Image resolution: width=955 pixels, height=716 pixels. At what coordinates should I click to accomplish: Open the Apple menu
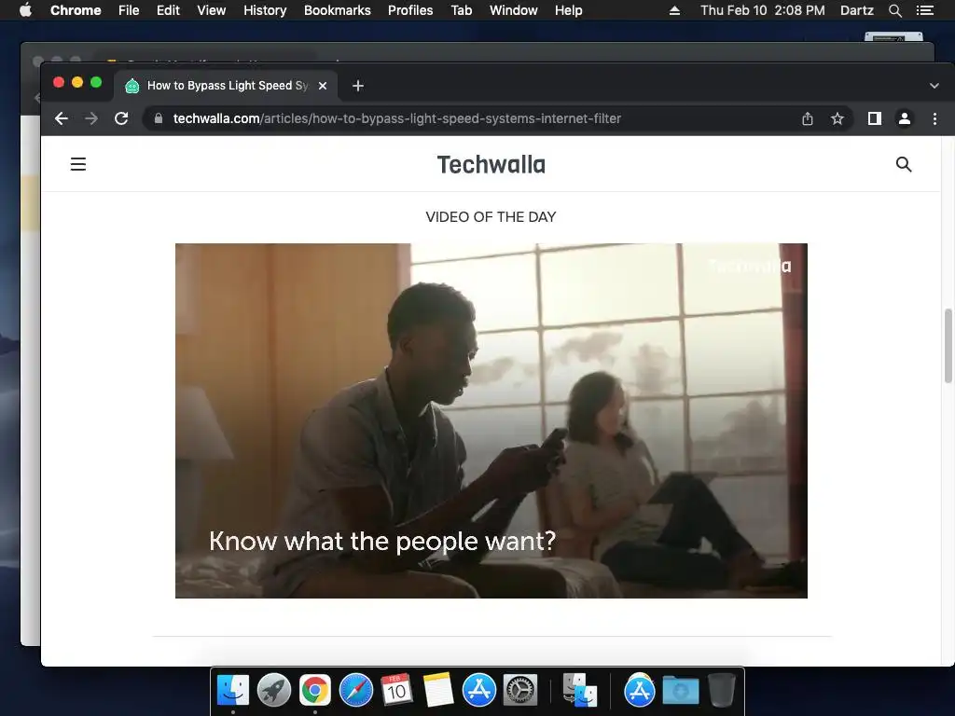25,10
